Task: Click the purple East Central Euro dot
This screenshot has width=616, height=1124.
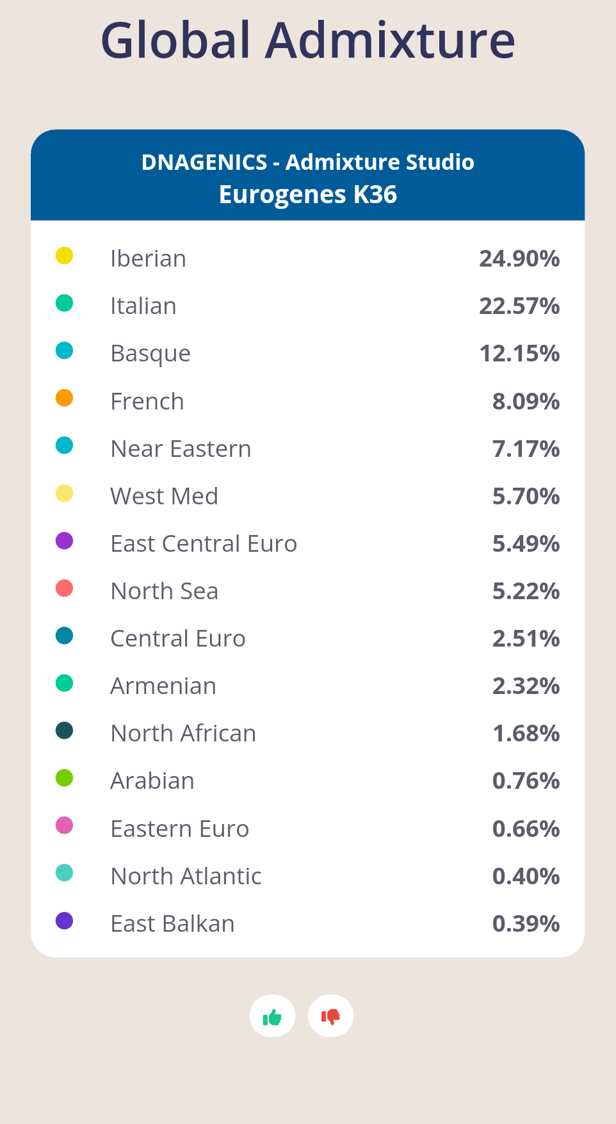Action: pyautogui.click(x=64, y=541)
